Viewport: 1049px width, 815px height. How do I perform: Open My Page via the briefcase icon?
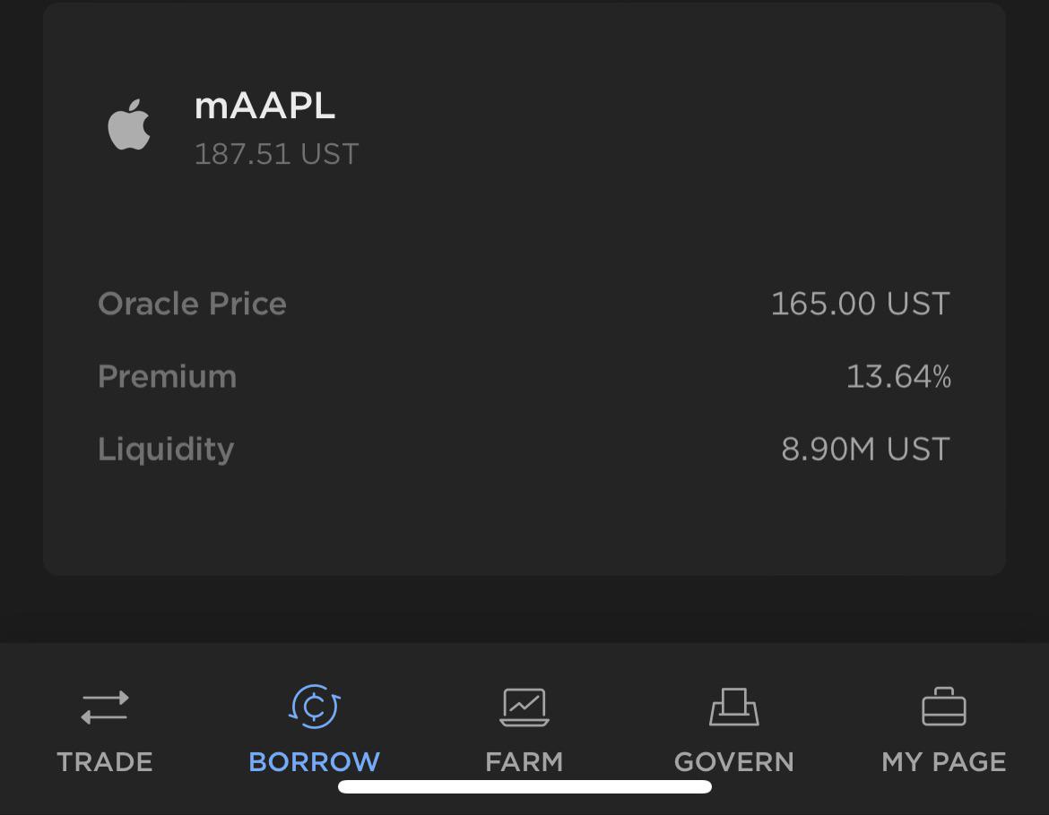pyautogui.click(x=943, y=707)
